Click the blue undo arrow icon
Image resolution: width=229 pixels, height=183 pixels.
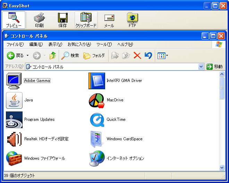click(148, 56)
